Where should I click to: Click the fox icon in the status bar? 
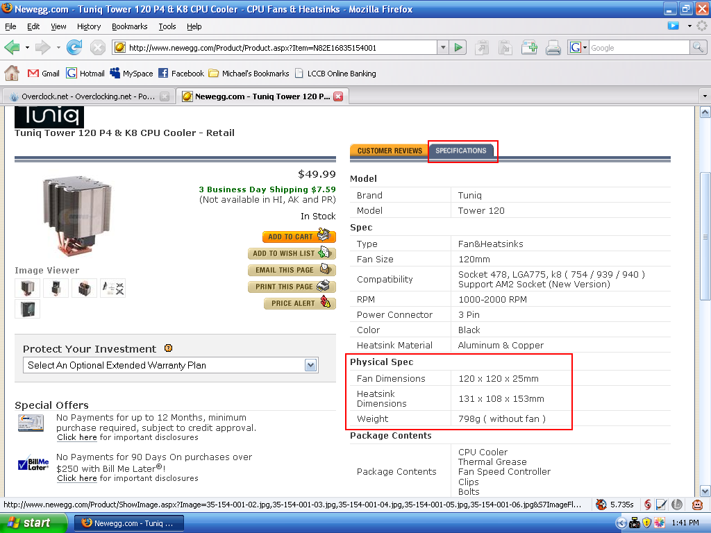(x=601, y=505)
